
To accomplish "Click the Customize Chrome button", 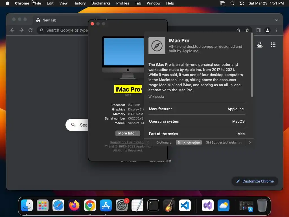I will coord(255,181).
